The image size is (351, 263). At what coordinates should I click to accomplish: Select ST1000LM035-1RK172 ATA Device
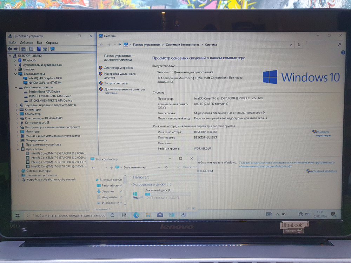pyautogui.click(x=50, y=101)
